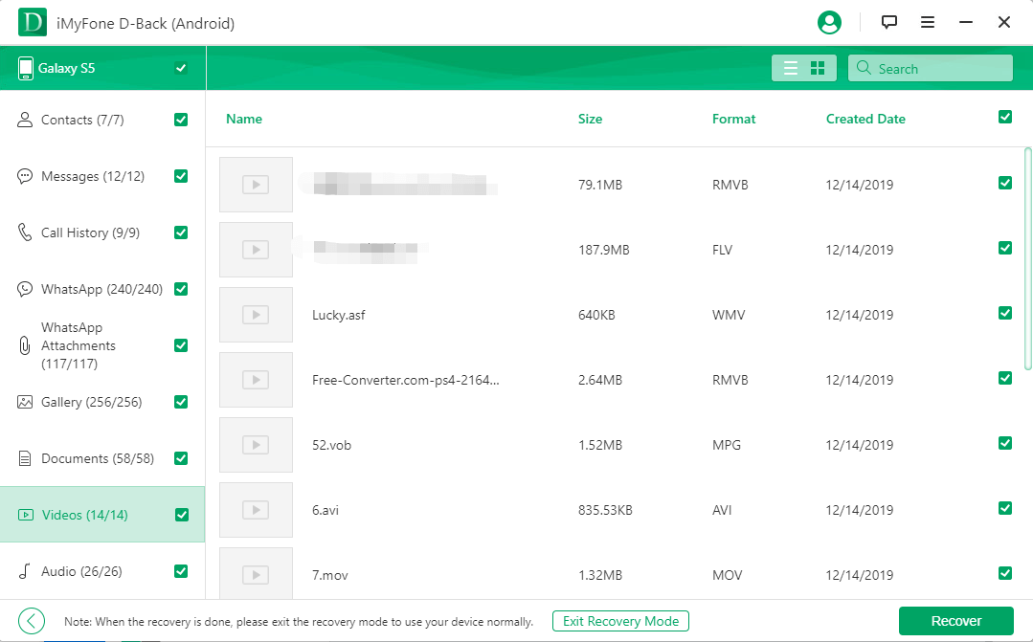
Task: Uncheck the Galaxy S5 device checkbox
Action: click(x=181, y=68)
